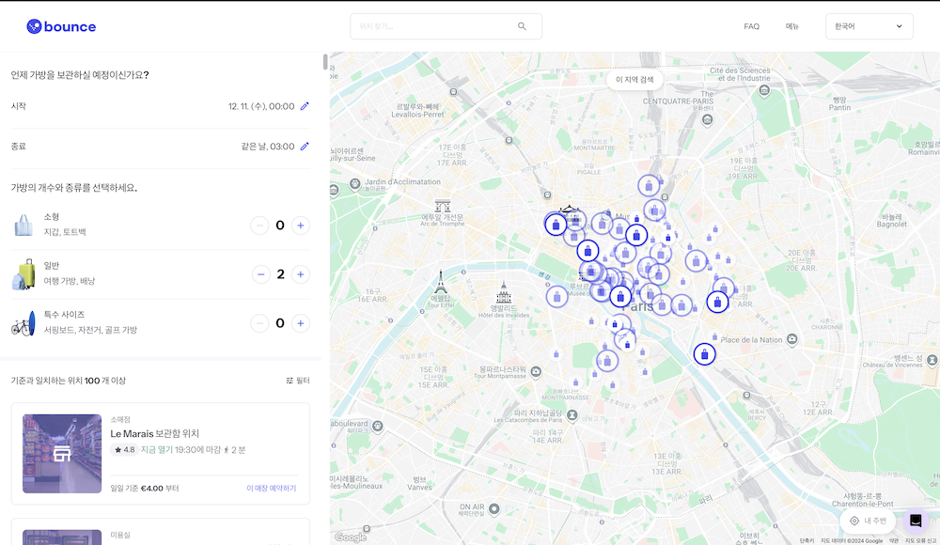This screenshot has height=545, width=940.
Task: Edit the end time with the pencil icon
Action: point(305,147)
